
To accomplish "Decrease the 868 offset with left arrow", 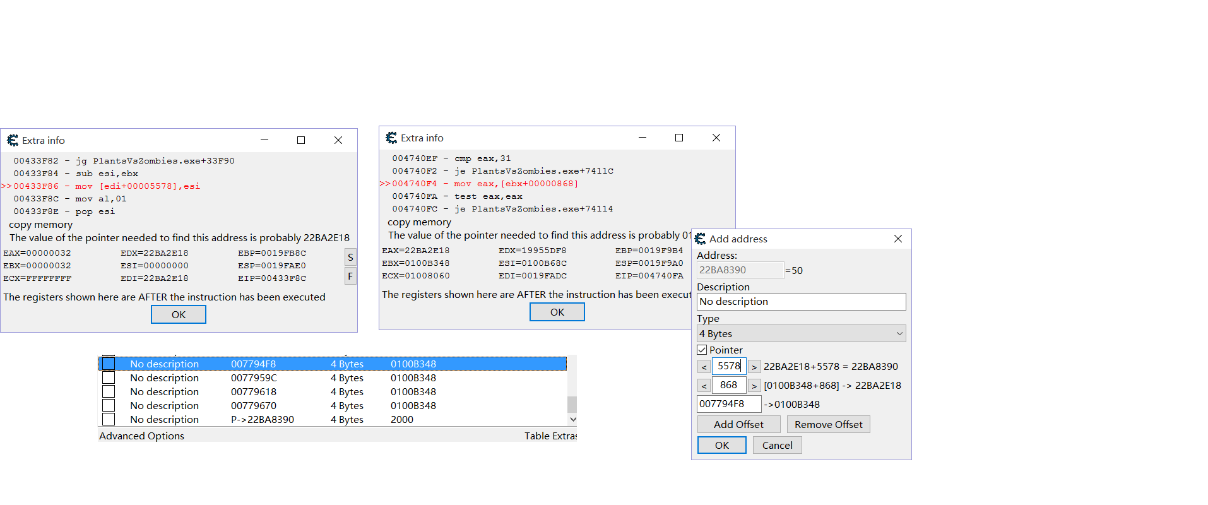I will pos(704,386).
